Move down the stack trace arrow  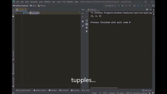tap(87, 17)
